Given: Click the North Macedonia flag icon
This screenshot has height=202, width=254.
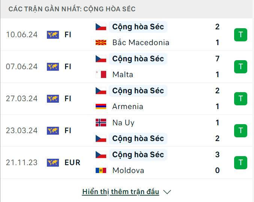Looking at the screenshot, I should pos(101,43).
